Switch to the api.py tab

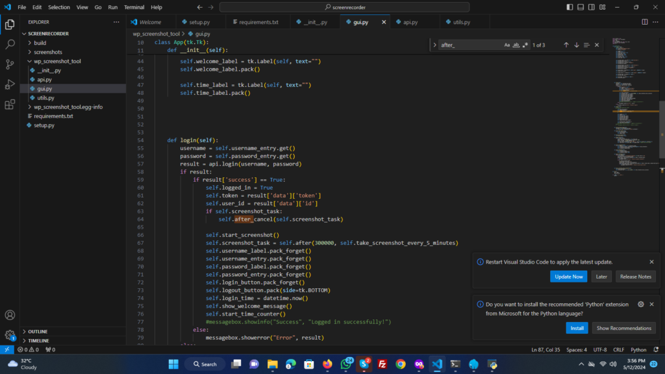coord(410,22)
